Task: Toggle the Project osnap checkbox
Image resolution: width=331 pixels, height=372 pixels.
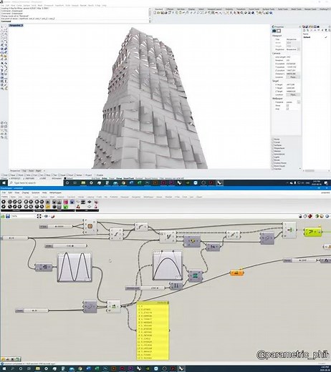Action: [x=84, y=175]
